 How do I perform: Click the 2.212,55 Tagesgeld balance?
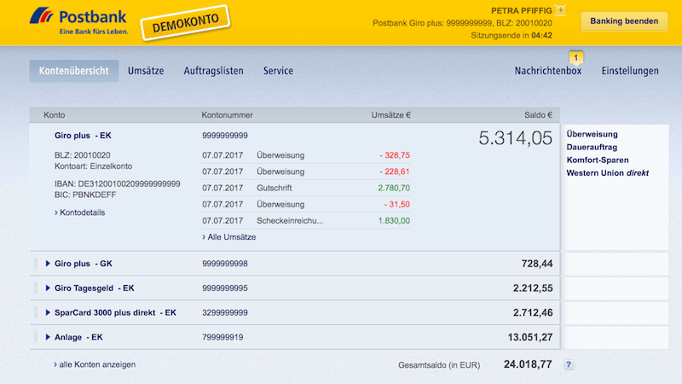pos(533,288)
